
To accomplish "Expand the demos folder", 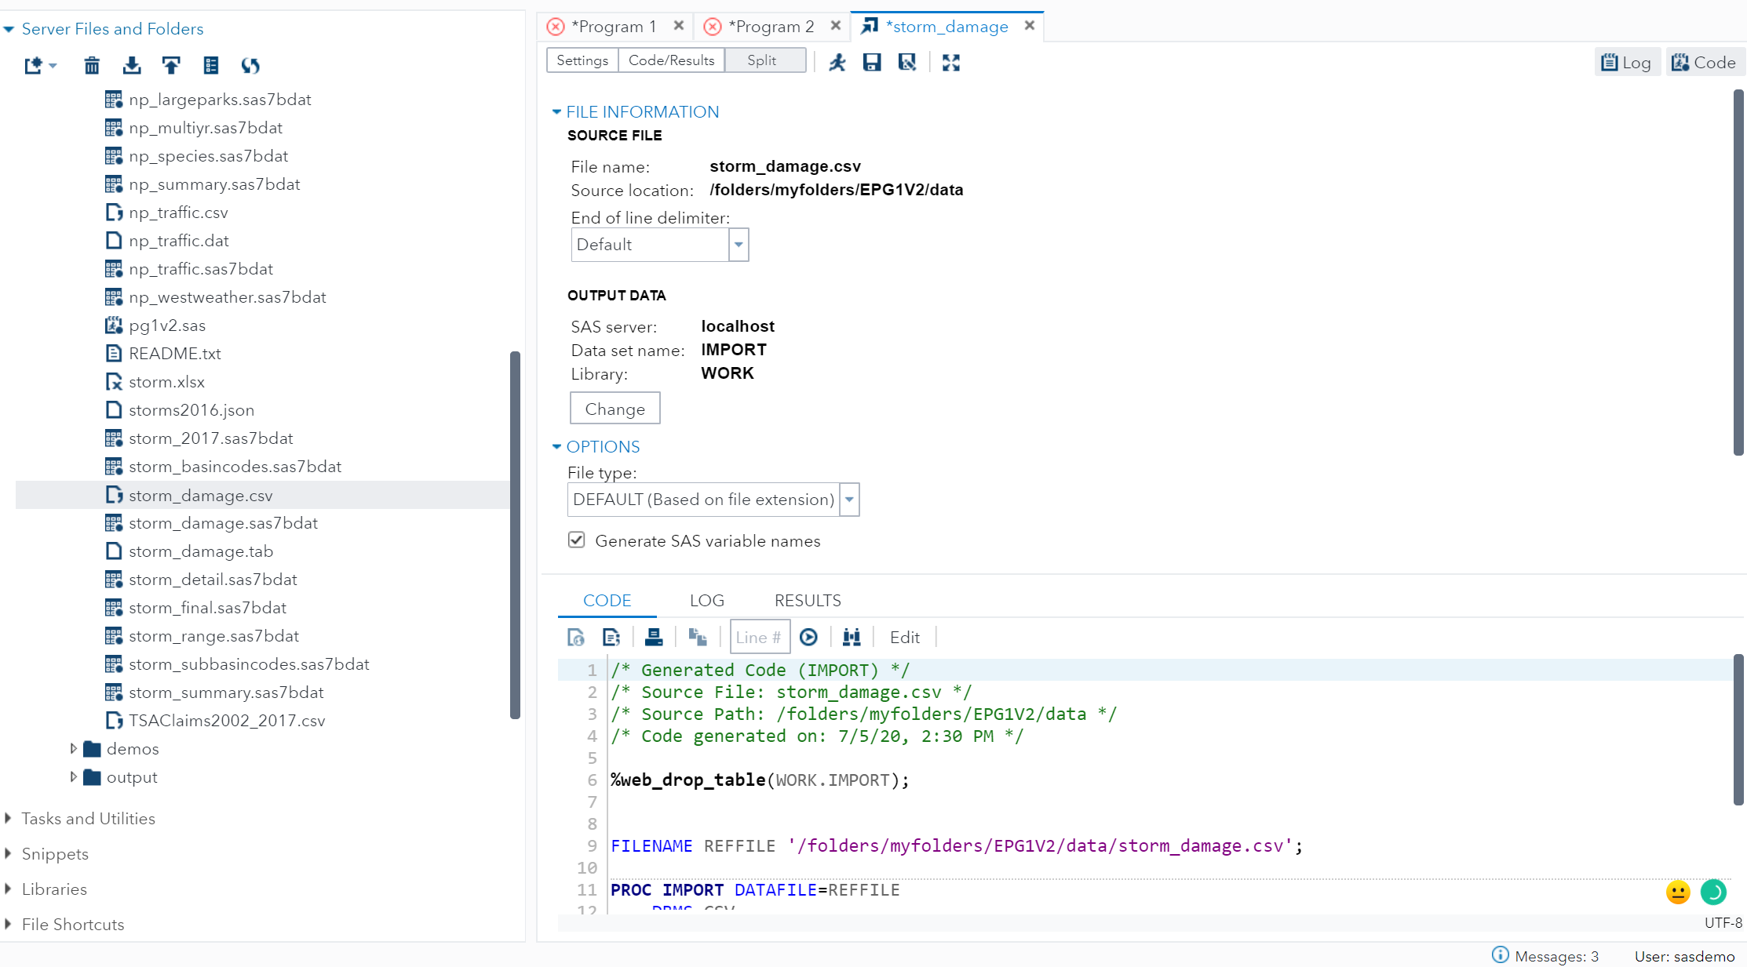I will point(74,749).
